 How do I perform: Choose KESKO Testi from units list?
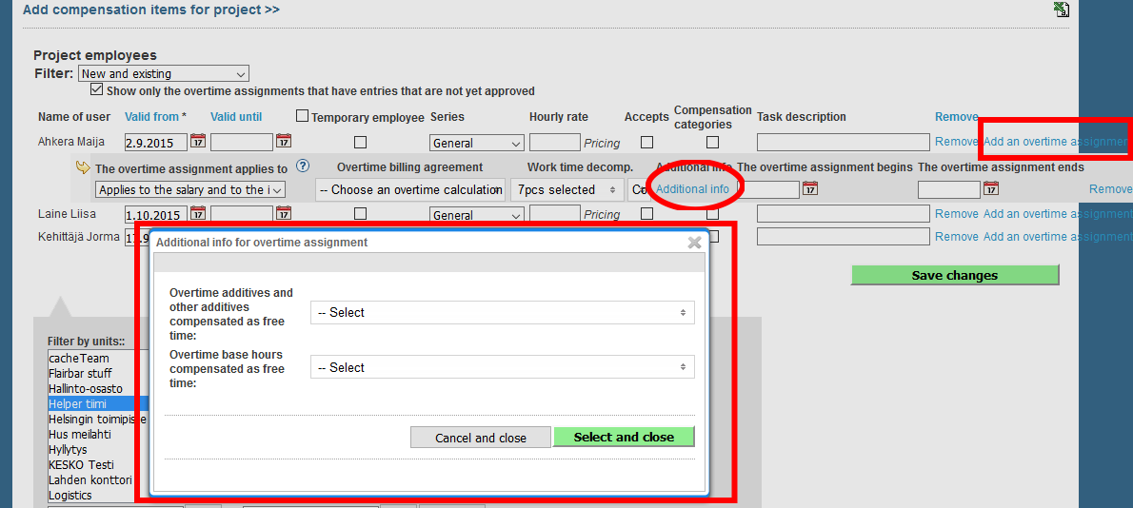pyautogui.click(x=81, y=465)
